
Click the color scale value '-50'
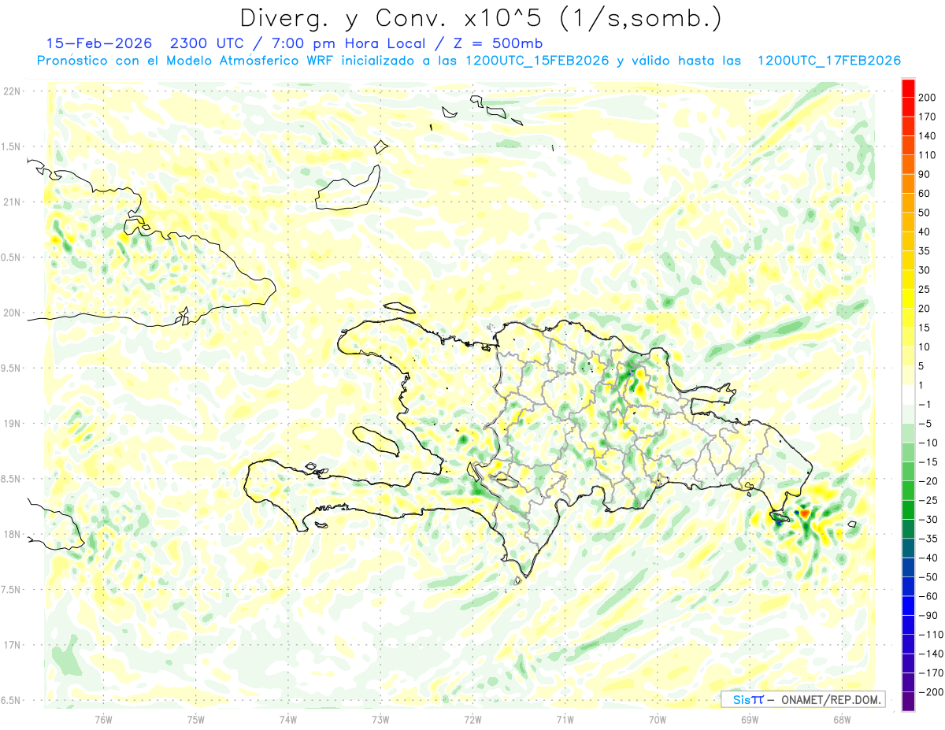tap(928, 577)
